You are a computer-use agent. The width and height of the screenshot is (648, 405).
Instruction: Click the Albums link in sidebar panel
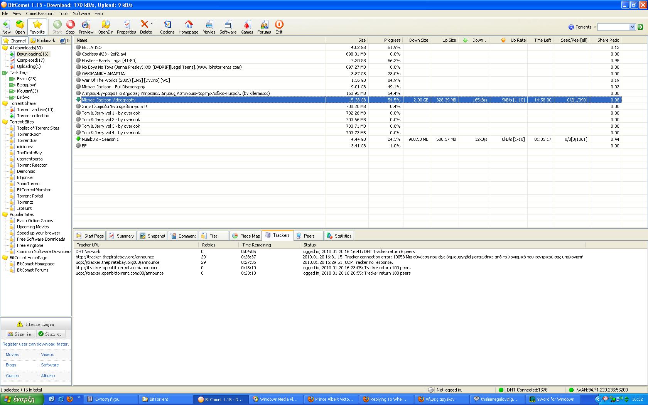pos(48,376)
